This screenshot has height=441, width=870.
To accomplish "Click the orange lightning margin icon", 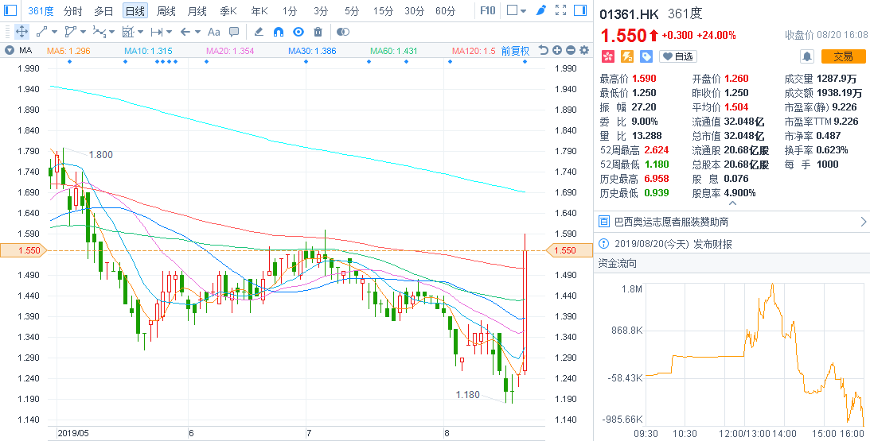I will (627, 56).
